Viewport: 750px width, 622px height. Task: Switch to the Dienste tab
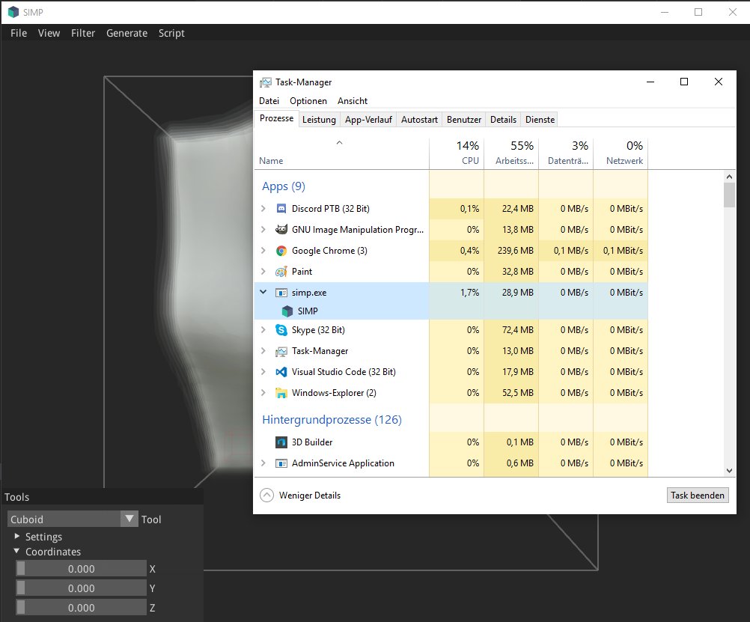pos(540,120)
